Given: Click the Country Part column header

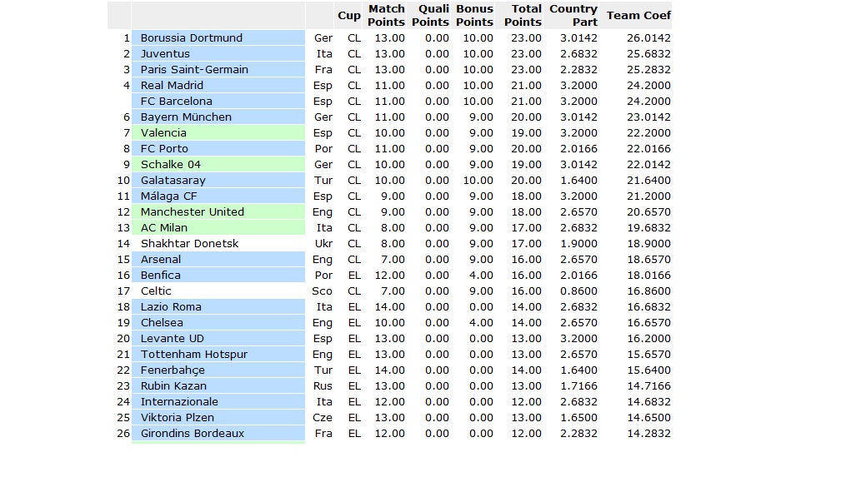Looking at the screenshot, I should [x=573, y=15].
